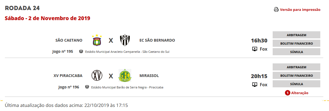The image size is (329, 111).
Task: Click the SÃO CAETANO team name
Action: coord(69,40)
